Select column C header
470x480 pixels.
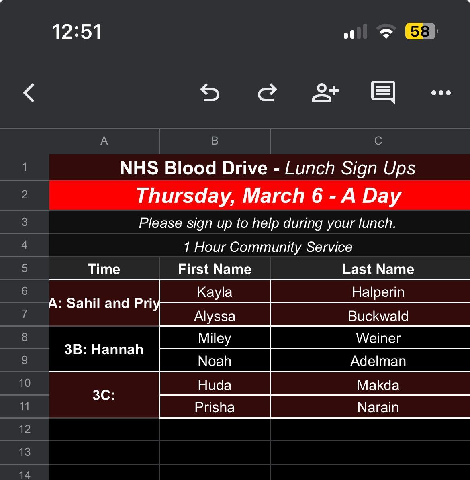(x=378, y=141)
